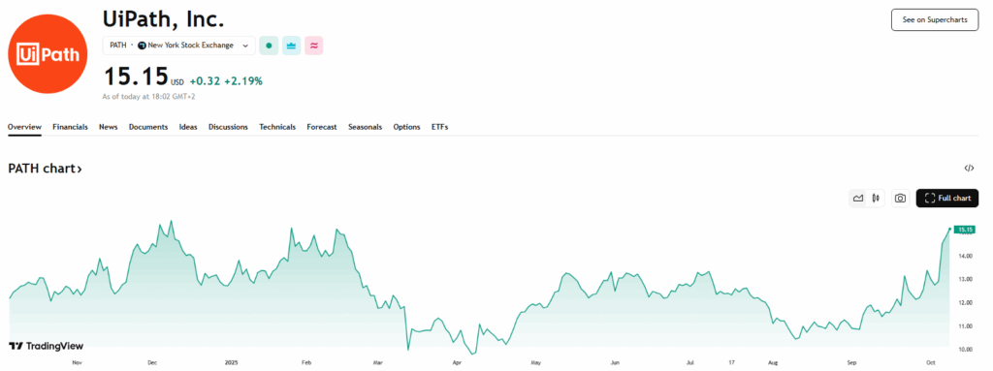Switch chart to area style
993x371 pixels.
point(858,199)
